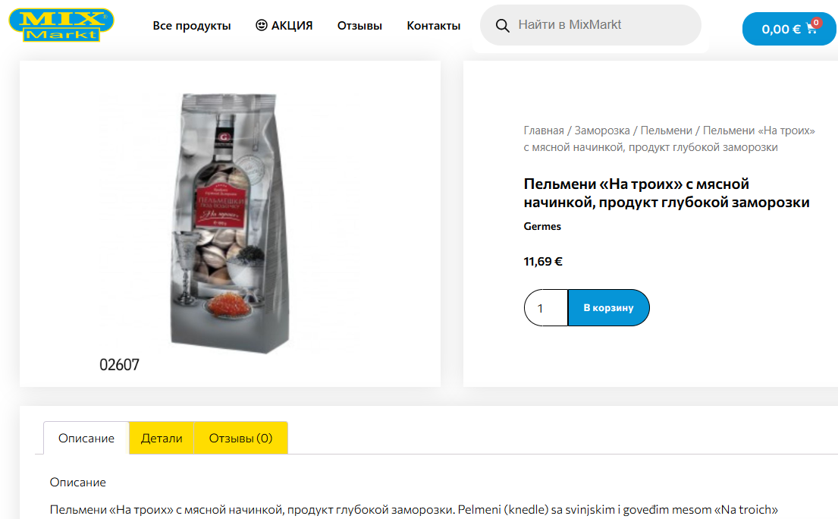Click the search magnifier icon
The height and width of the screenshot is (519, 838).
(502, 26)
